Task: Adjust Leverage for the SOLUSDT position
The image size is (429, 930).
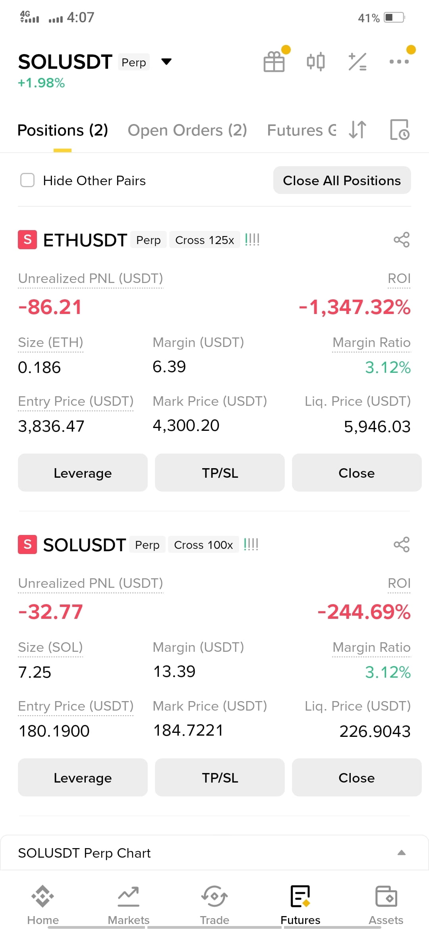Action: tap(83, 777)
